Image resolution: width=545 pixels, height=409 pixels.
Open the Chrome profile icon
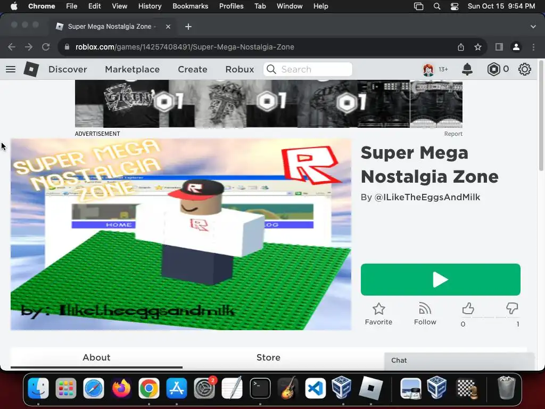coord(516,47)
